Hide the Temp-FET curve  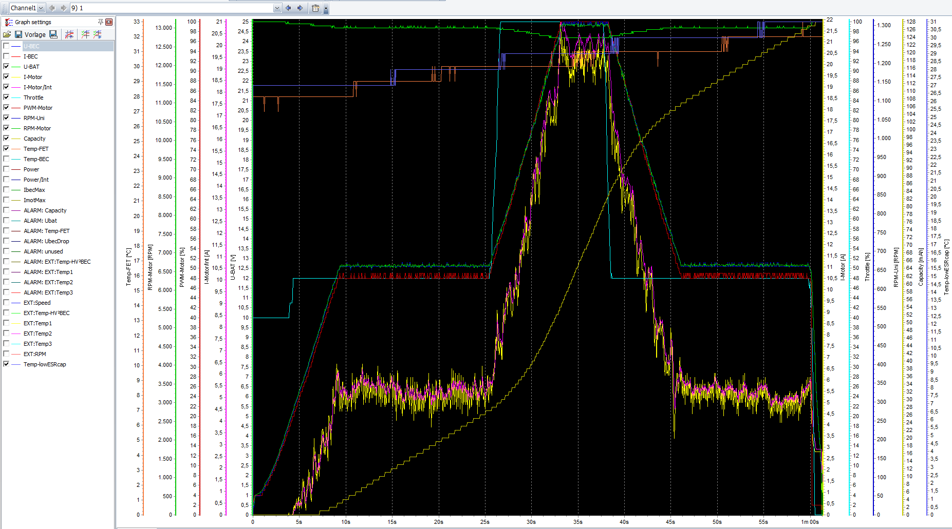[6, 149]
